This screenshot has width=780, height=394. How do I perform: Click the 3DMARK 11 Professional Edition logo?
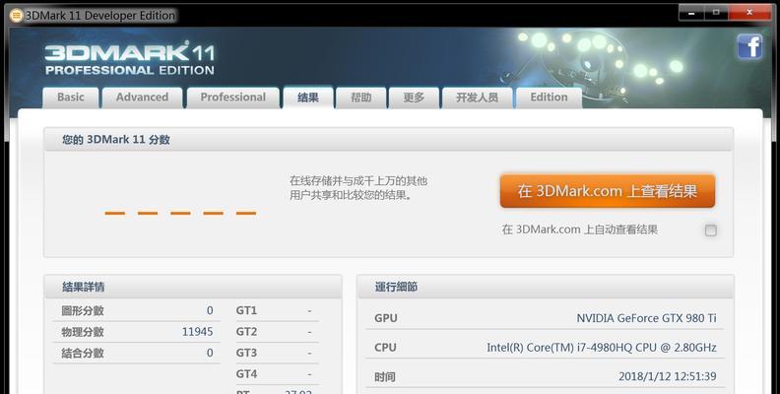130,60
